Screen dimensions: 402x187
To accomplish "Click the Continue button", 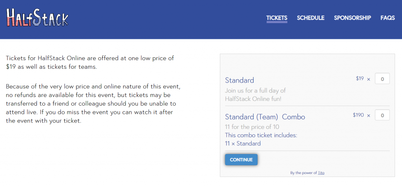I will click(x=241, y=159).
